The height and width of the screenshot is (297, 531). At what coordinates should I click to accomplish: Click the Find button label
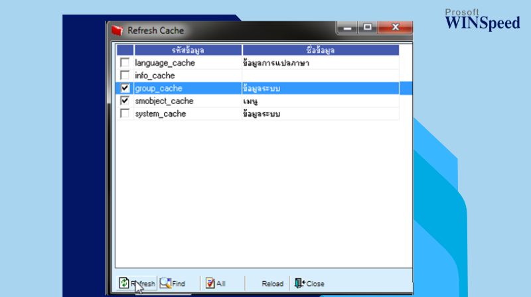click(x=179, y=284)
